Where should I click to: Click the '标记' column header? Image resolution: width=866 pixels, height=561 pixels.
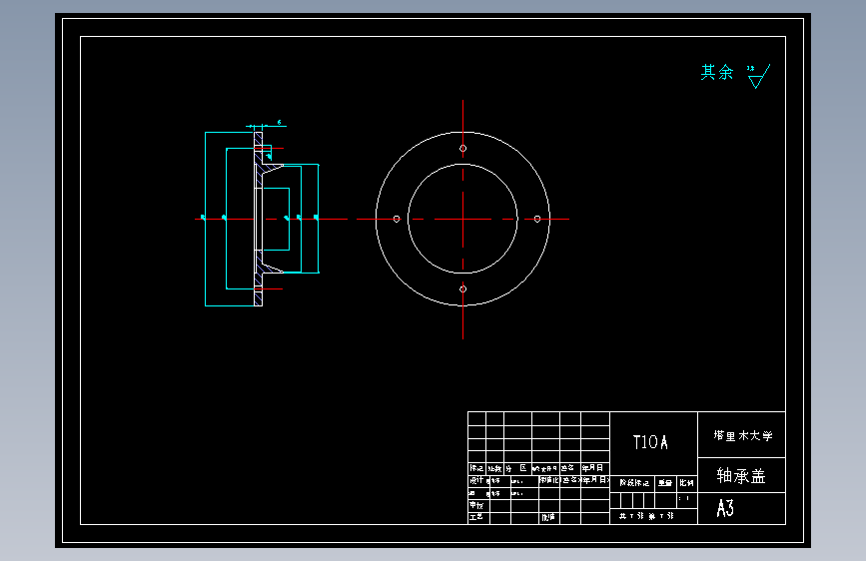[476, 468]
